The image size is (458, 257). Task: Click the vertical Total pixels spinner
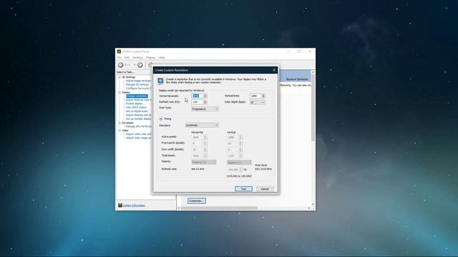coord(240,156)
